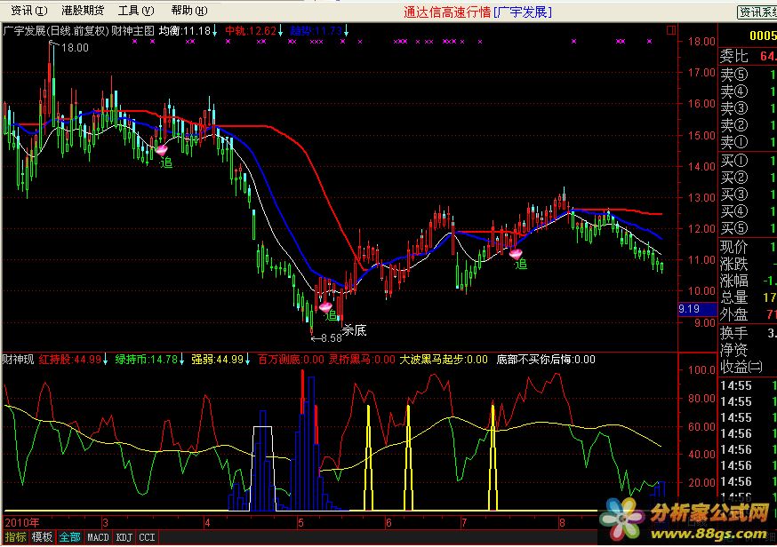Click the pink diamond 追 marker near March
The width and height of the screenshot is (777, 547).
point(162,149)
